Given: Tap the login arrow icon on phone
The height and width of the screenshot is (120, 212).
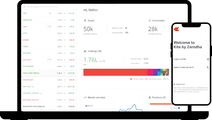Looking at the screenshot, I should [x=208, y=59].
